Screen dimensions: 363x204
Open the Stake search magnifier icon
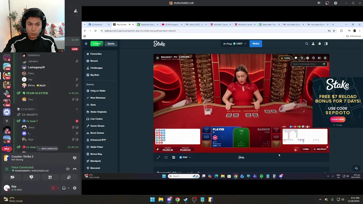pyautogui.click(x=307, y=44)
